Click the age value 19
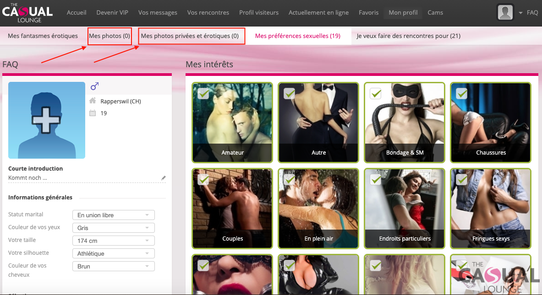This screenshot has width=542, height=295. [104, 113]
